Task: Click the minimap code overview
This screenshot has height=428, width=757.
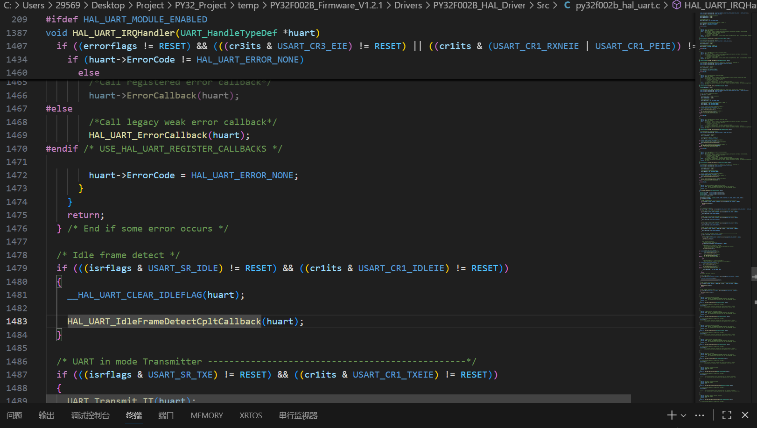Action: point(723,187)
